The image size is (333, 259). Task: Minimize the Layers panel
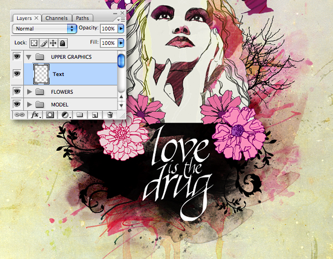pyautogui.click(x=115, y=13)
